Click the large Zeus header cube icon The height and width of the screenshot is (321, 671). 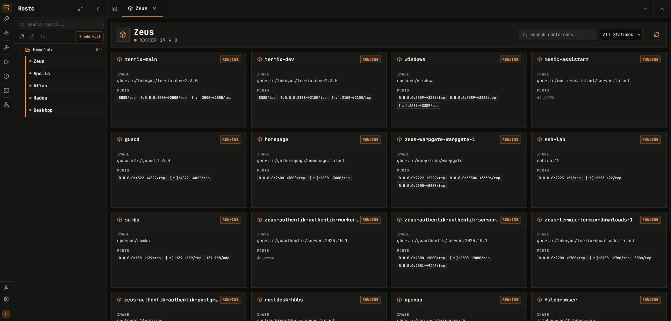click(123, 35)
